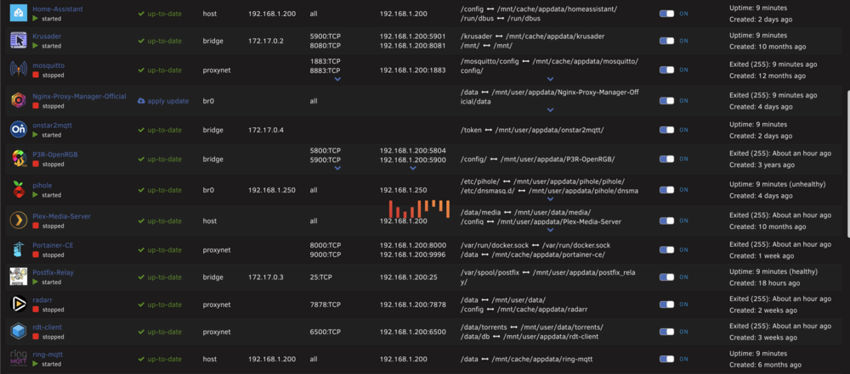850x374 pixels.
Task: Click the ring-mqtt container icon
Action: [x=19, y=358]
